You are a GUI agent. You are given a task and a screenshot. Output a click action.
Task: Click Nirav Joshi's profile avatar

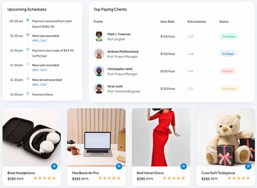click(99, 88)
